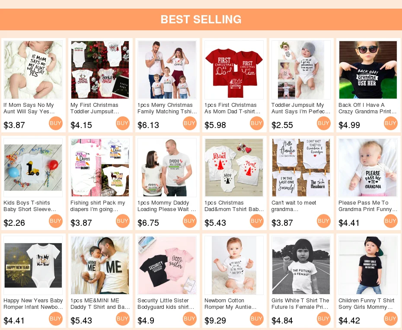Screen dimensions: 402x330
Task: Click BUY for First Christmas Mom Dad shirt
Action: click(x=257, y=123)
